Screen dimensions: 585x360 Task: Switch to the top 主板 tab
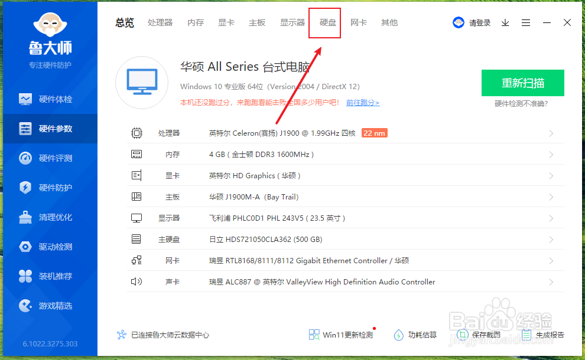tap(257, 23)
